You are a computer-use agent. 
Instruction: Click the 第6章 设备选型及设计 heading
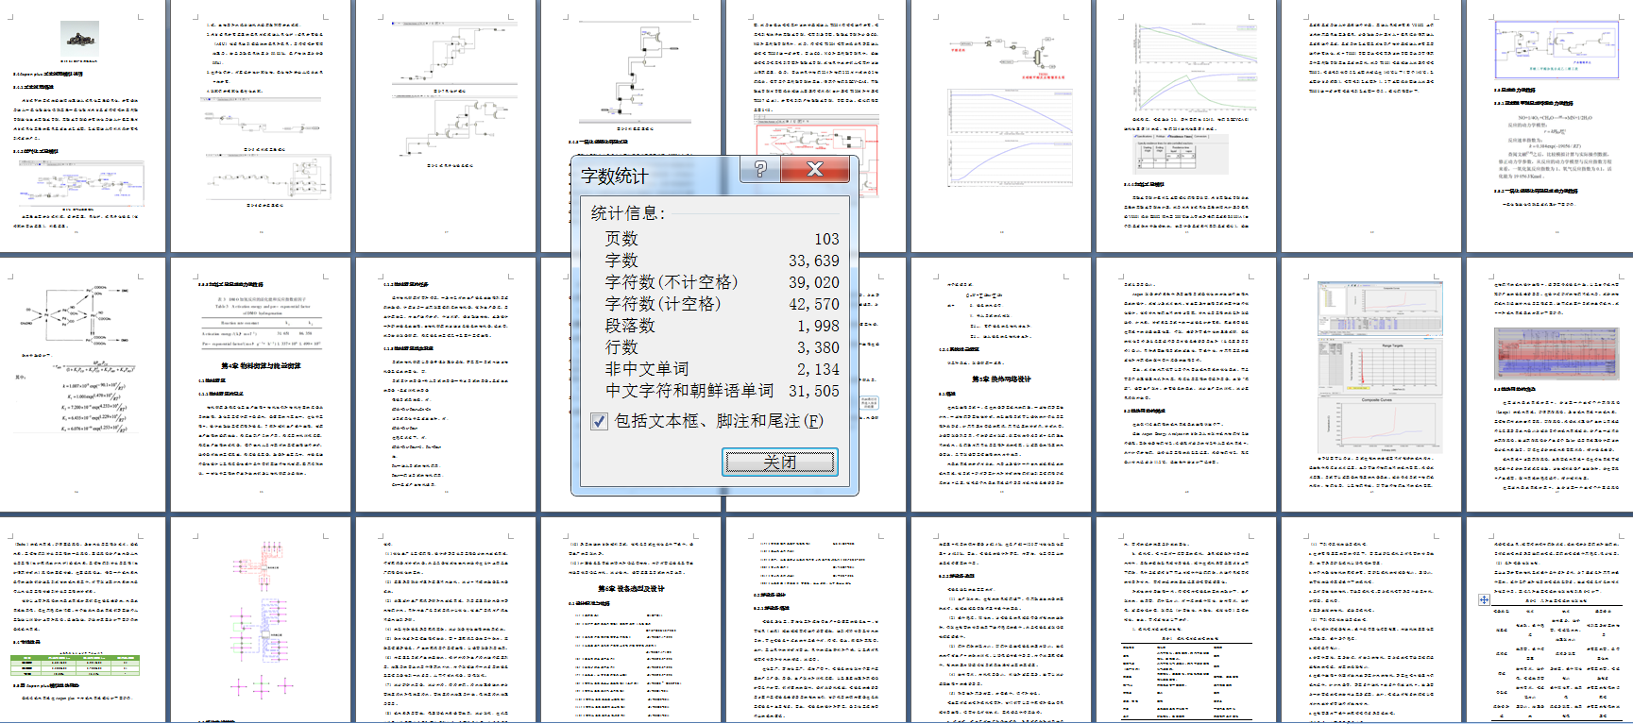pos(631,588)
